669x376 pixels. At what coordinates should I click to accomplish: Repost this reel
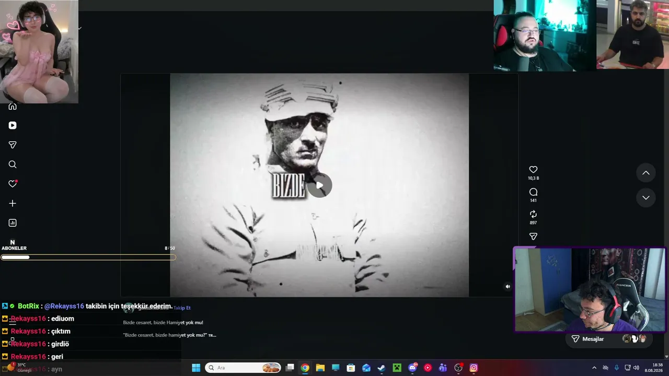coord(533,214)
